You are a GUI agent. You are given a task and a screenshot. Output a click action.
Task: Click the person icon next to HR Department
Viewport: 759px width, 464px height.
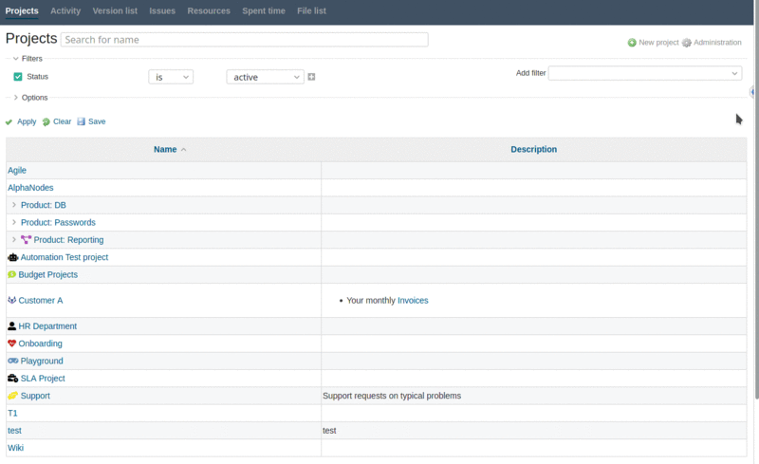pos(12,326)
